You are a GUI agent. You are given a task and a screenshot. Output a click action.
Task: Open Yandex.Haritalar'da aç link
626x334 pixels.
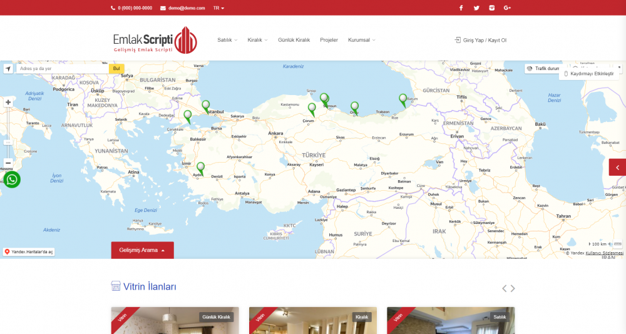click(x=29, y=252)
